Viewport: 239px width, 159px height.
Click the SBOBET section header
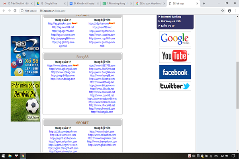[x=82, y=123]
